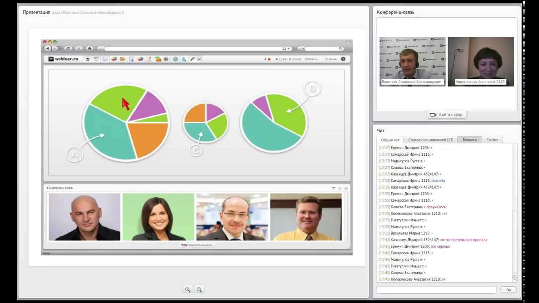The width and height of the screenshot is (539, 303).
Task: Click the round help icon in slide toolbar
Action: pyautogui.click(x=343, y=59)
